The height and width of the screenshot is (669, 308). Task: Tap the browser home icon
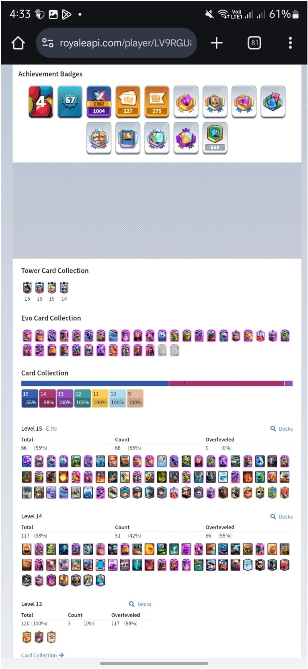click(18, 43)
